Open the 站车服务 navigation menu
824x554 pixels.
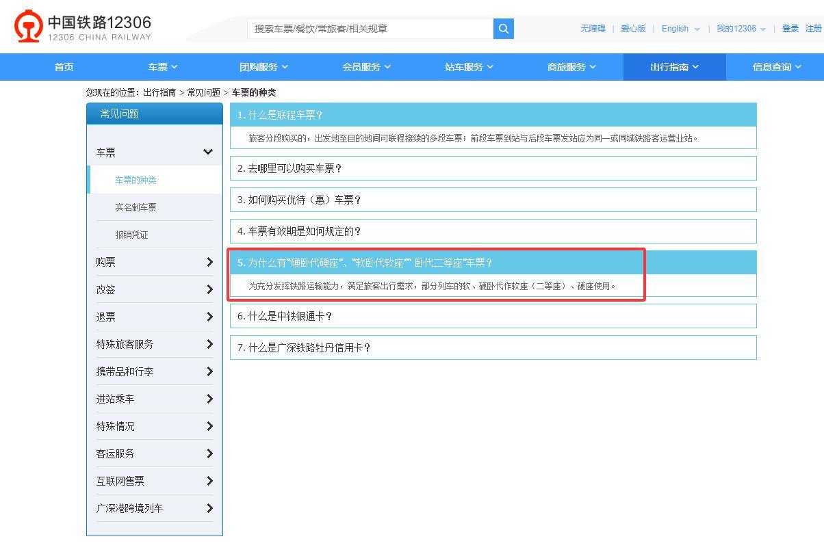[x=469, y=67]
